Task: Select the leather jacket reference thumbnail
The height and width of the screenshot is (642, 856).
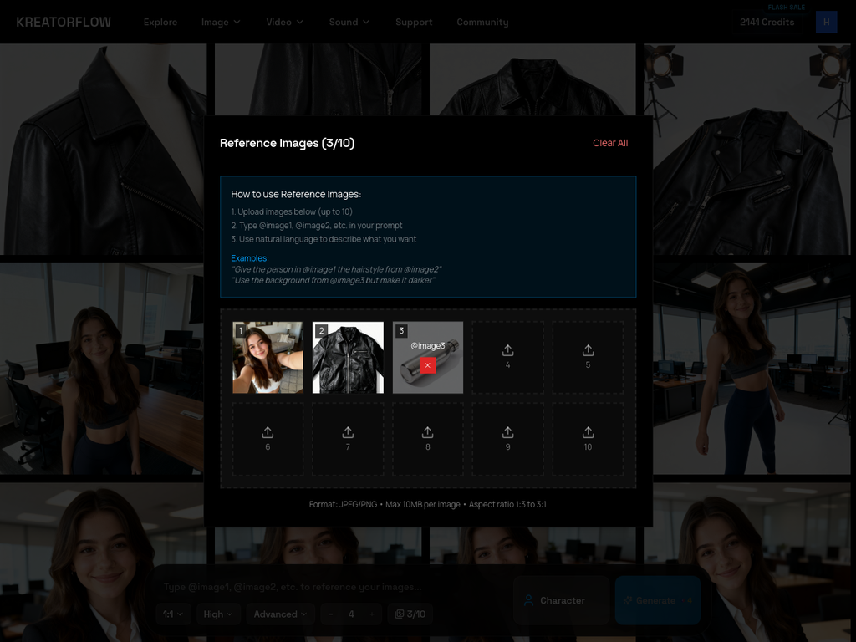Action: [x=348, y=357]
